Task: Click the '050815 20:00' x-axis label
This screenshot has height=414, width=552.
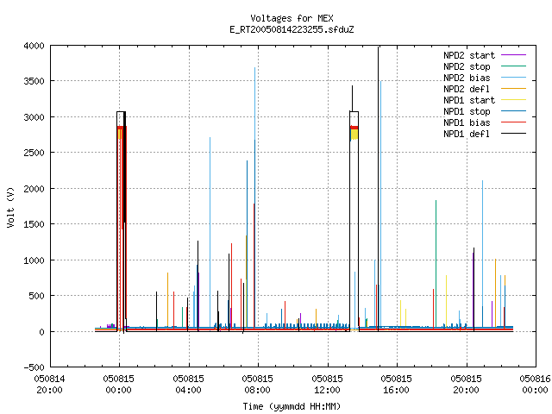Action: coord(466,385)
